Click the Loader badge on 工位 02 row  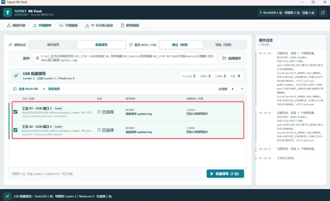[58, 126]
